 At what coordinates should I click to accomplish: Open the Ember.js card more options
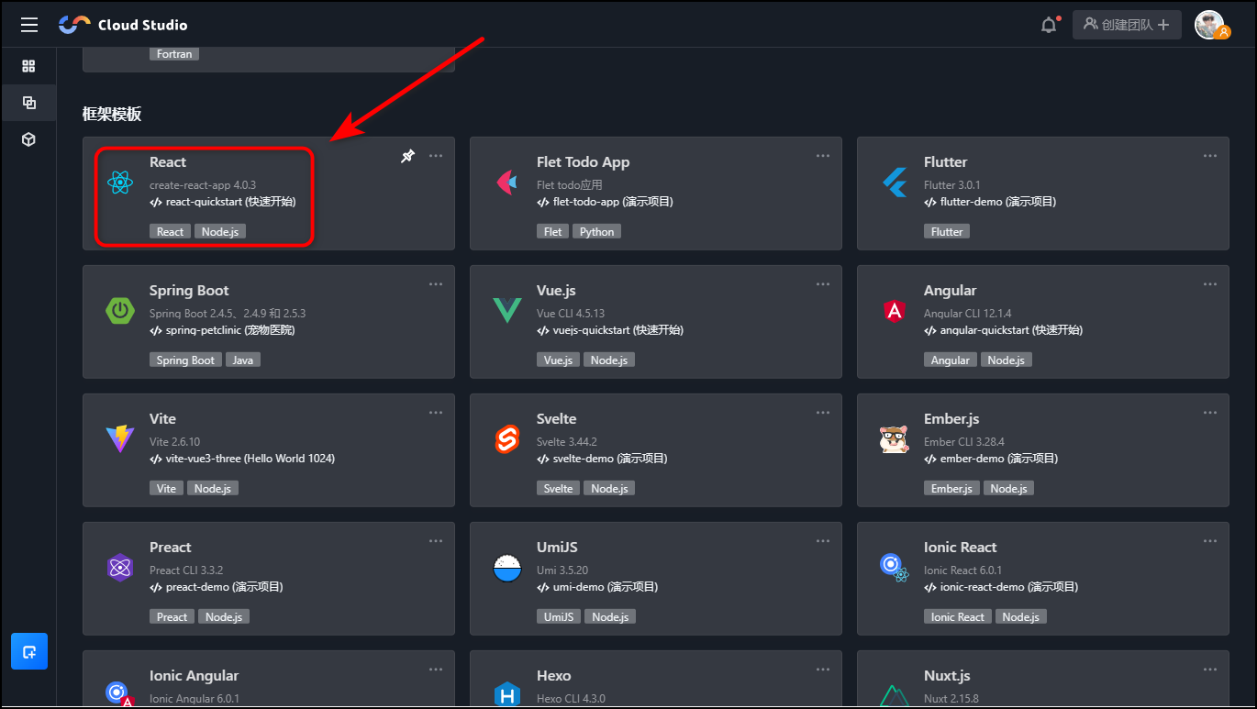pos(1210,413)
